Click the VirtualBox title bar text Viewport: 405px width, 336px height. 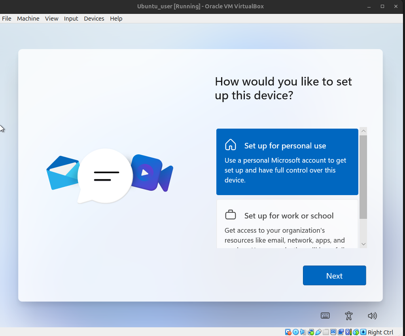pyautogui.click(x=201, y=6)
